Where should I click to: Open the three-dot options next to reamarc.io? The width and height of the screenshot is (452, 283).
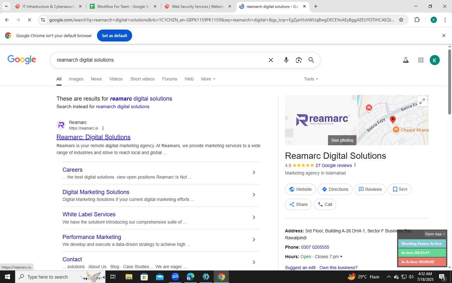pyautogui.click(x=103, y=128)
